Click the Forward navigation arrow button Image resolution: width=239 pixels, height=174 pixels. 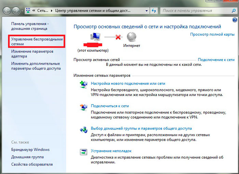16,11
